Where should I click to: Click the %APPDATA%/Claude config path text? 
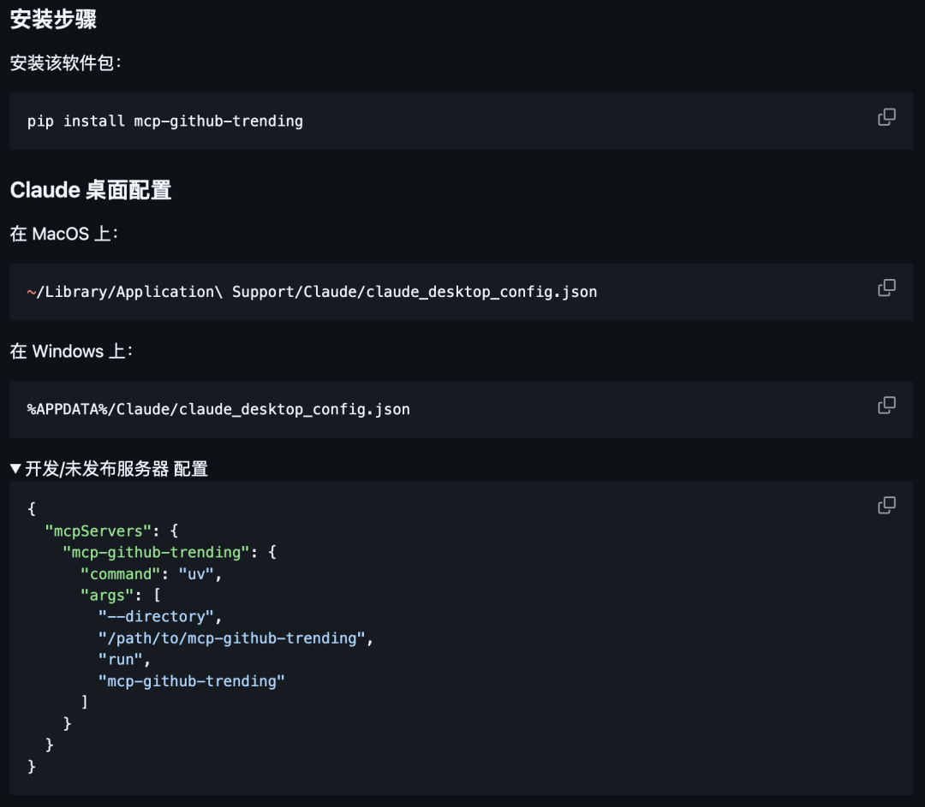[x=218, y=409]
